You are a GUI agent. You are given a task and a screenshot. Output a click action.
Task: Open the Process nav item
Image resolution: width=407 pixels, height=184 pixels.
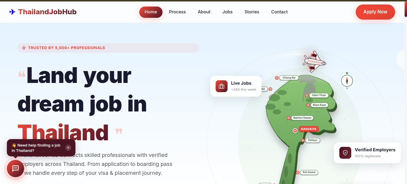pyautogui.click(x=177, y=12)
